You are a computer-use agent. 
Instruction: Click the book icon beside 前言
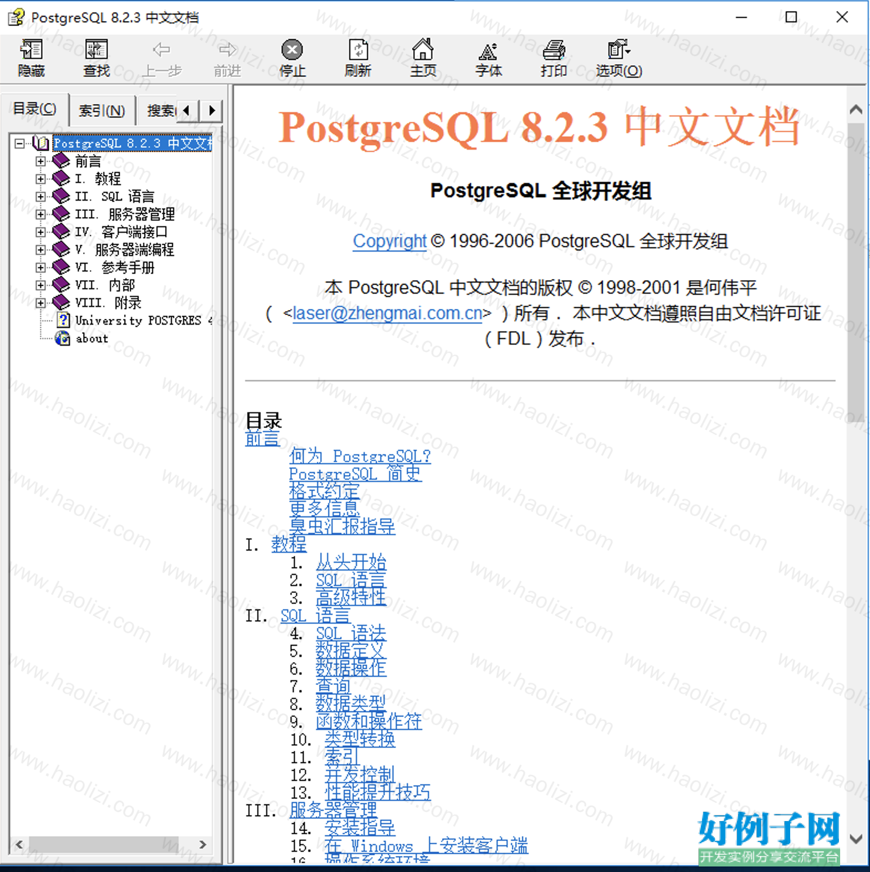(61, 161)
